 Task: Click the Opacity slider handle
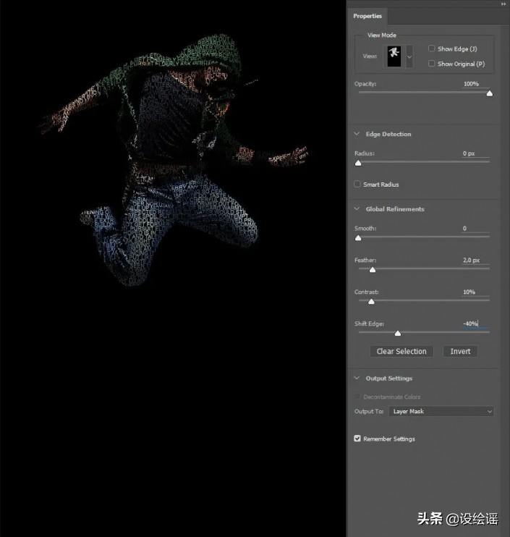(490, 93)
